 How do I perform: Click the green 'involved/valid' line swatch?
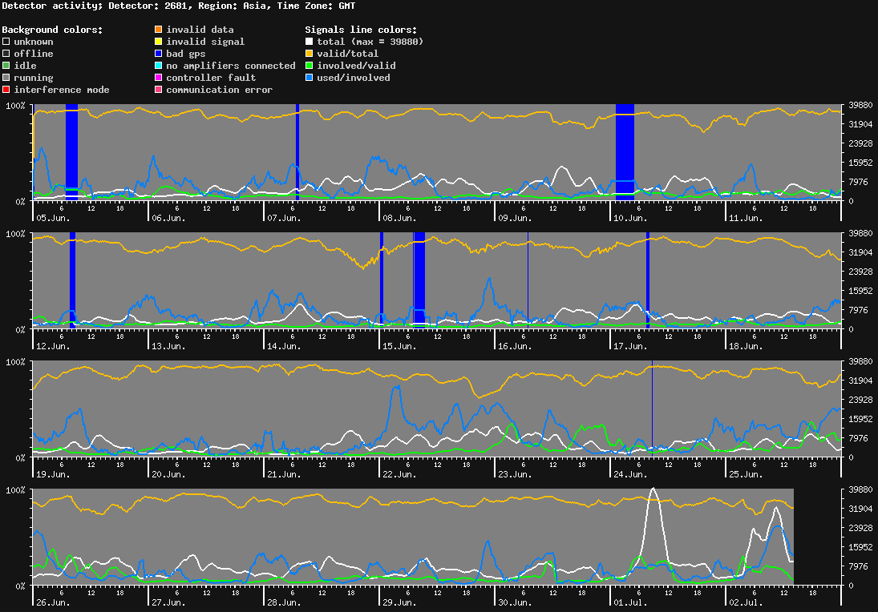(x=309, y=66)
